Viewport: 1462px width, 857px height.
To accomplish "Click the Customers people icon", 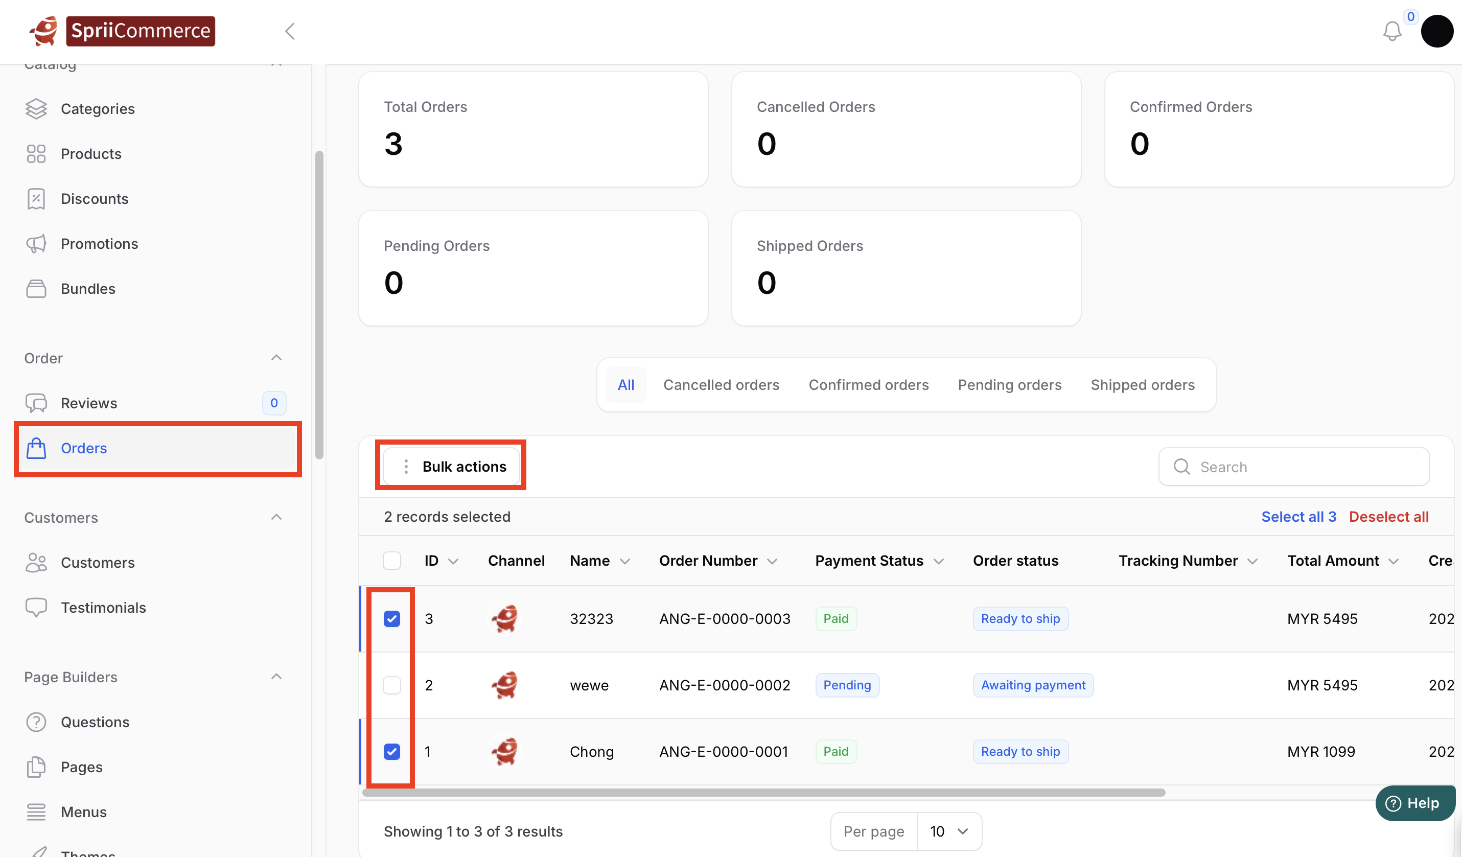I will click(36, 563).
